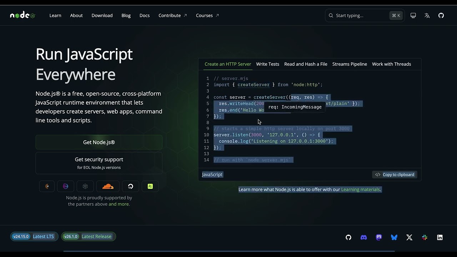Follow the 'and more.' partners link
The height and width of the screenshot is (257, 457).
click(x=119, y=204)
